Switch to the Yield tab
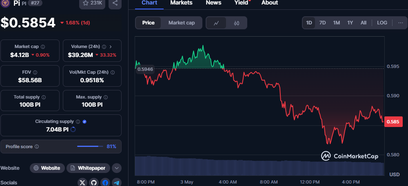Viewport: 408px width, 186px height. 241,3
